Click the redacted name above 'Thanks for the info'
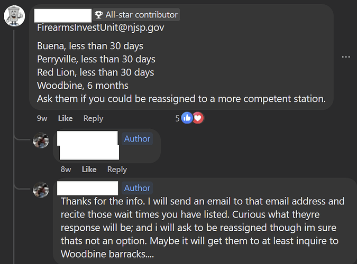The height and width of the screenshot is (264, 357). pos(88,188)
